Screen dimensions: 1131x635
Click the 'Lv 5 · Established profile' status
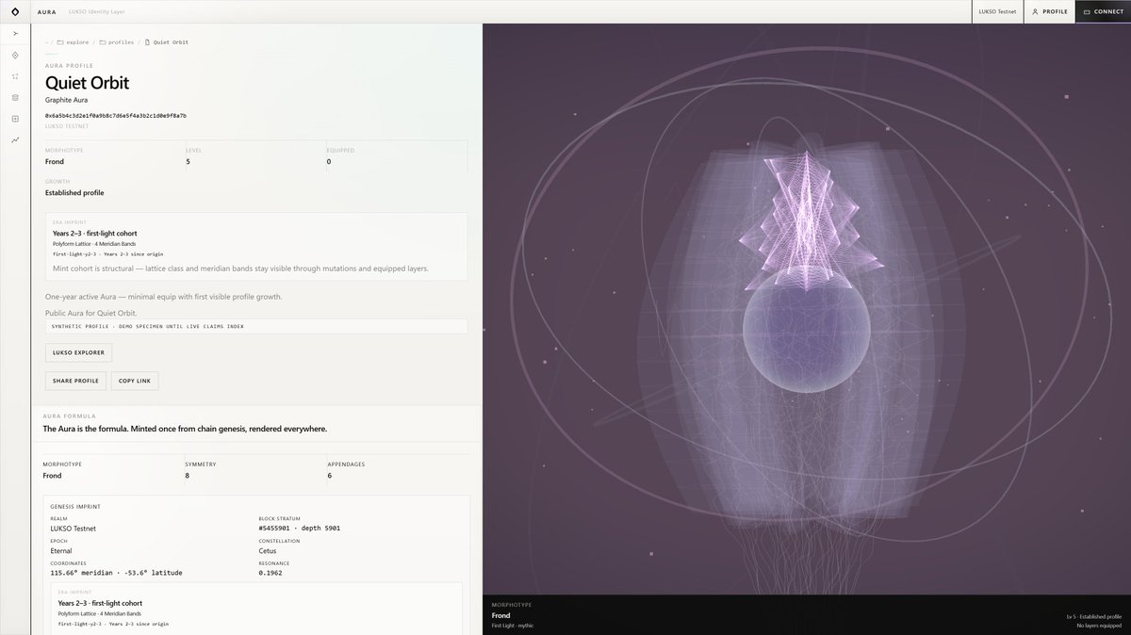[1093, 617]
